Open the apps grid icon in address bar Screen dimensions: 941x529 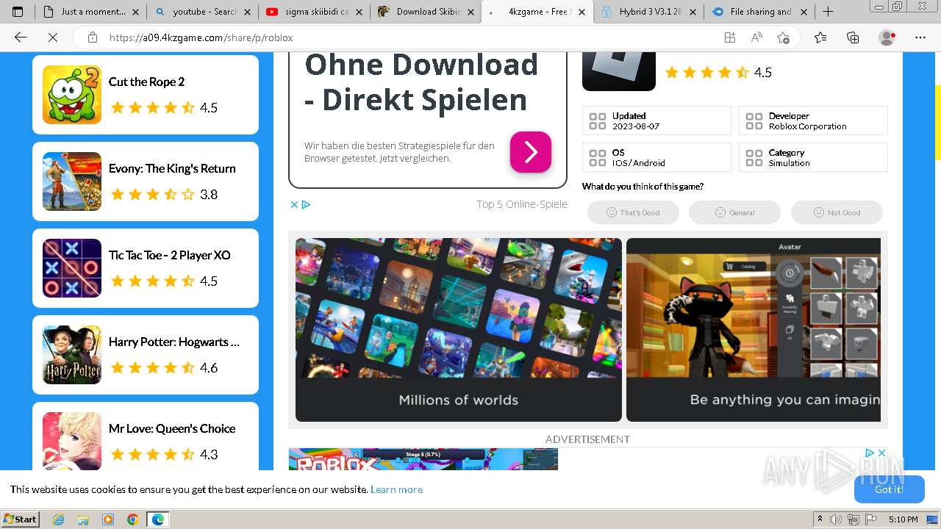729,37
